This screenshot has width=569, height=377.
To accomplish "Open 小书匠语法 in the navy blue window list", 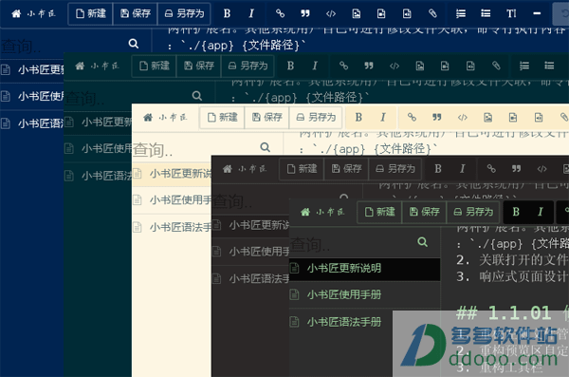I will (32, 123).
